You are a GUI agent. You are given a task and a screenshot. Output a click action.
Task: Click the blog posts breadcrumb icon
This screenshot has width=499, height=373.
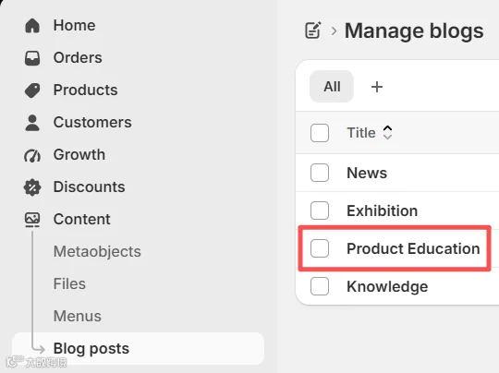pos(313,30)
